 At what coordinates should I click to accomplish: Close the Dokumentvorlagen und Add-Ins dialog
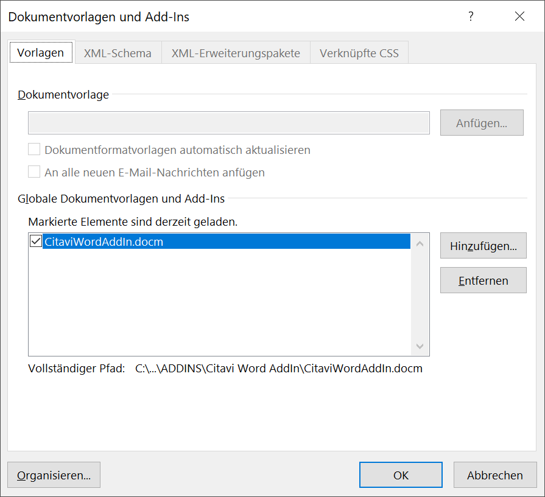[519, 16]
